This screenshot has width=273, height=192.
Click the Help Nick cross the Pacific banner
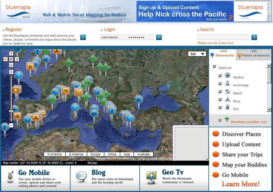(185, 11)
